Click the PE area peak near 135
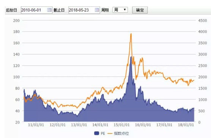 coord(131,57)
